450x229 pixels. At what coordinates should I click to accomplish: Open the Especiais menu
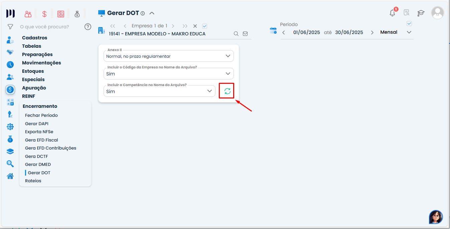coord(33,79)
